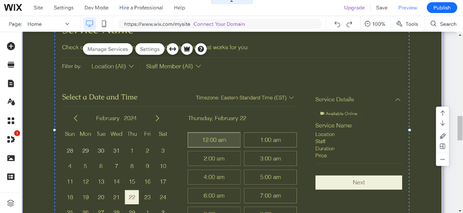463x213 pixels.
Task: Open the Add Elements plus icon
Action: click(x=11, y=46)
